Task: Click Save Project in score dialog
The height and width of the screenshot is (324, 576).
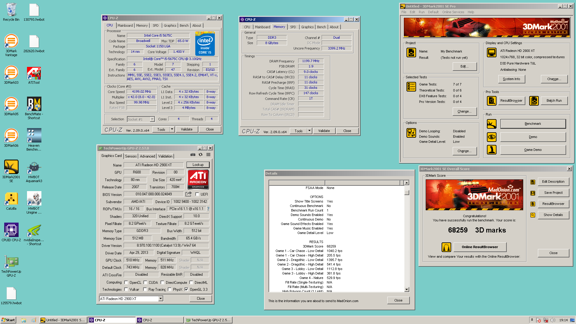Action: (x=553, y=193)
